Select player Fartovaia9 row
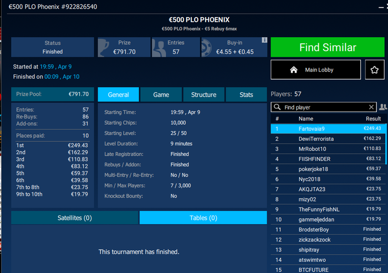The width and height of the screenshot is (388, 273). [x=328, y=129]
